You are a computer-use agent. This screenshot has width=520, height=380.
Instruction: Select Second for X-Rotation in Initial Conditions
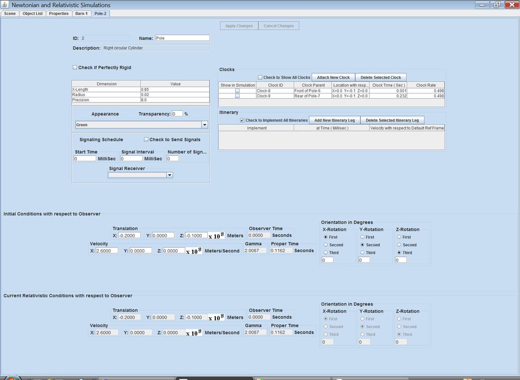(326, 245)
